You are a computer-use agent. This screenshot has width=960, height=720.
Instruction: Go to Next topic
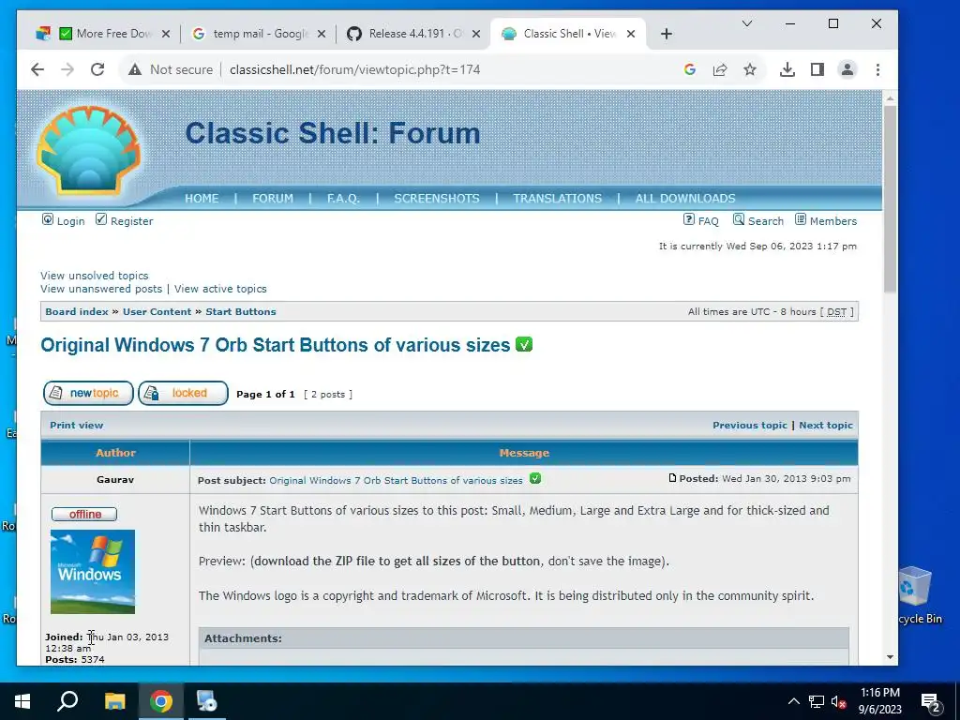click(x=825, y=425)
